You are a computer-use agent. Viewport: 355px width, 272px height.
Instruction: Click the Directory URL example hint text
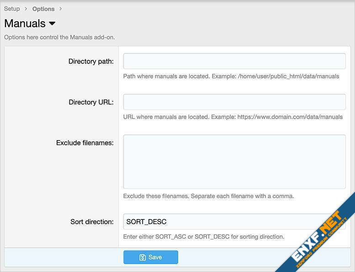point(233,117)
